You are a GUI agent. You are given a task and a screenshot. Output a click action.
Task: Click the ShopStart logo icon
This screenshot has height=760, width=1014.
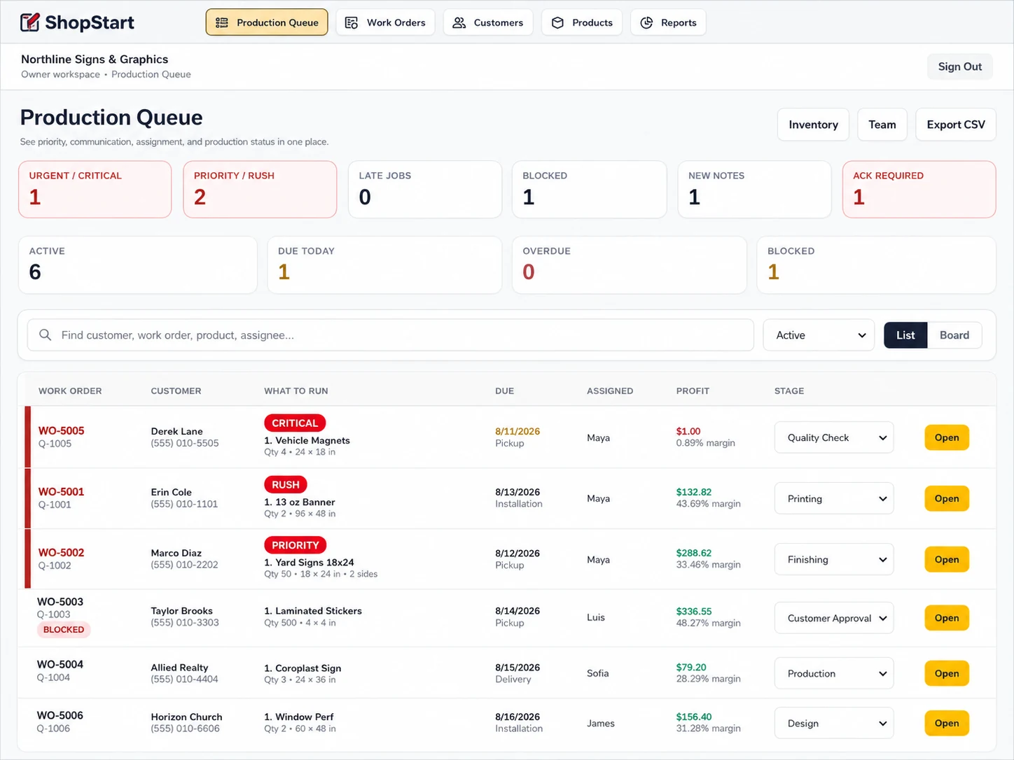coord(30,22)
